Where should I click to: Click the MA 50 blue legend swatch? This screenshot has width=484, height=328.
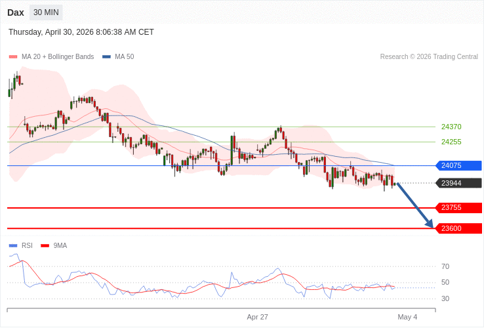click(x=106, y=57)
